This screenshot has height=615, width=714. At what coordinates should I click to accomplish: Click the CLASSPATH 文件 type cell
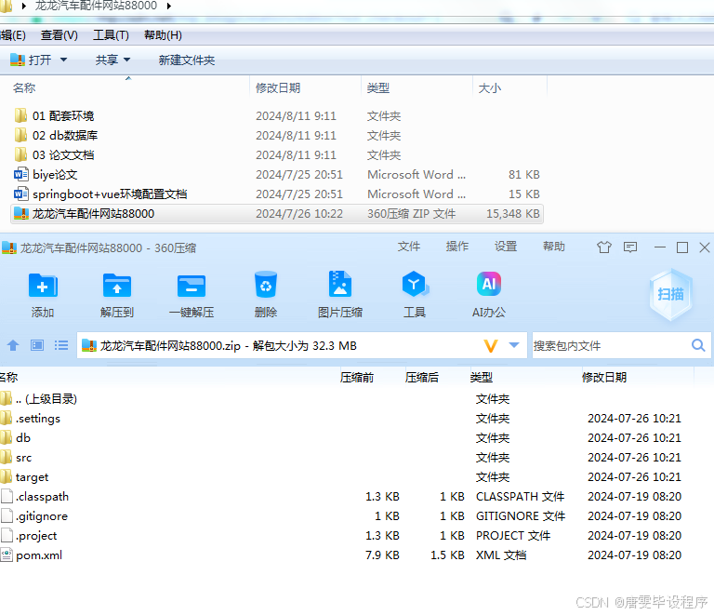point(520,496)
